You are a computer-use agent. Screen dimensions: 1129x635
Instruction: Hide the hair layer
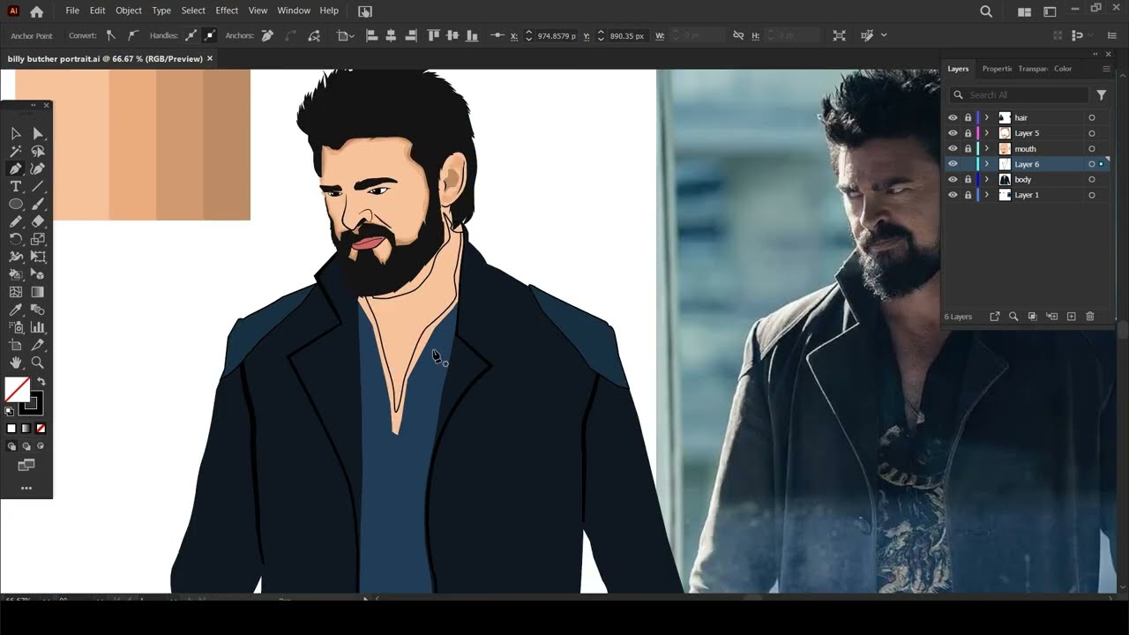tap(953, 117)
